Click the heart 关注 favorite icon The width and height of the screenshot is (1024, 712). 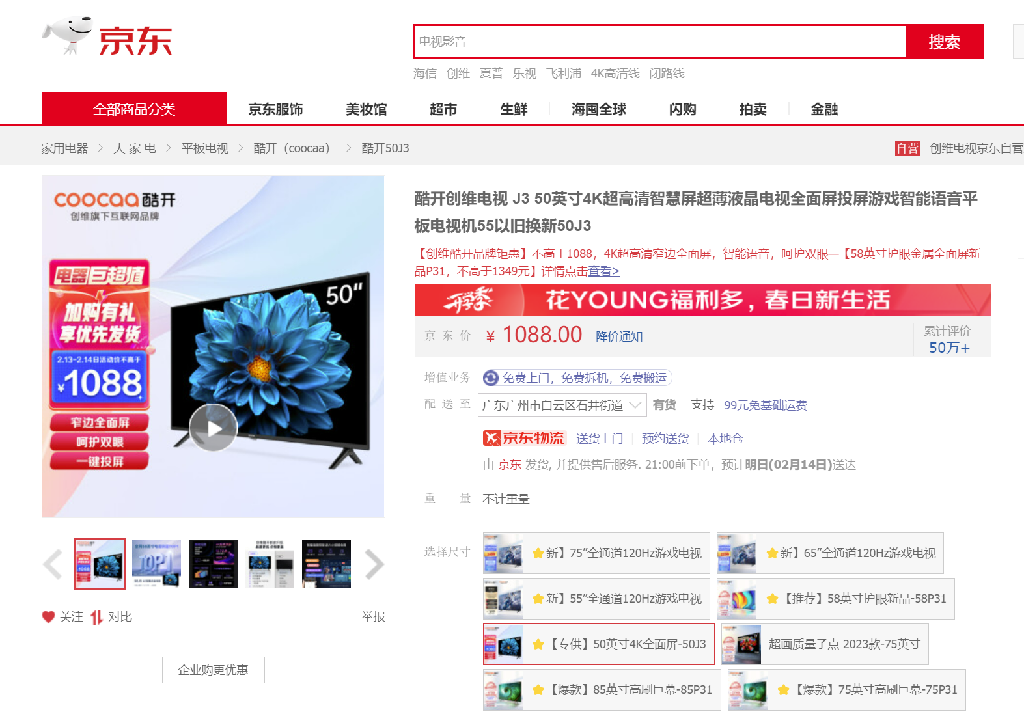(x=48, y=617)
